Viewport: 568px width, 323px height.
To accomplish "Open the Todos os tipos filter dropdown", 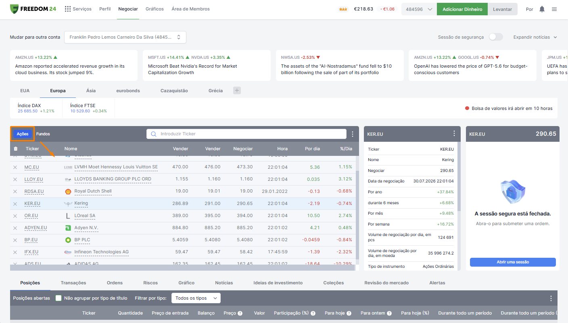I will tap(196, 298).
